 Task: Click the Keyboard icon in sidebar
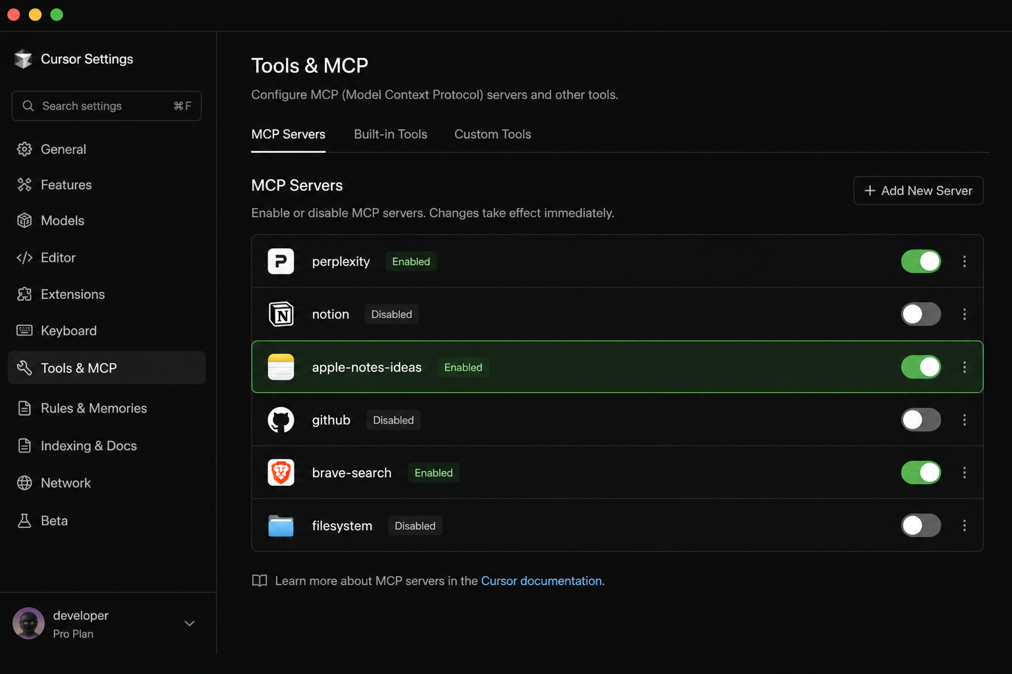(x=24, y=330)
